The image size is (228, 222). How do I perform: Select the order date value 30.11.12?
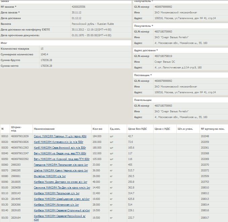[76, 12]
